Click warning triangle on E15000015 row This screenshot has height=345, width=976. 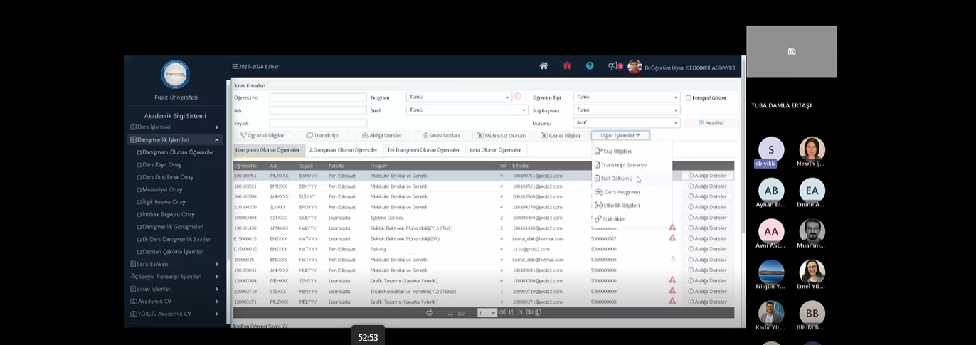(x=672, y=238)
